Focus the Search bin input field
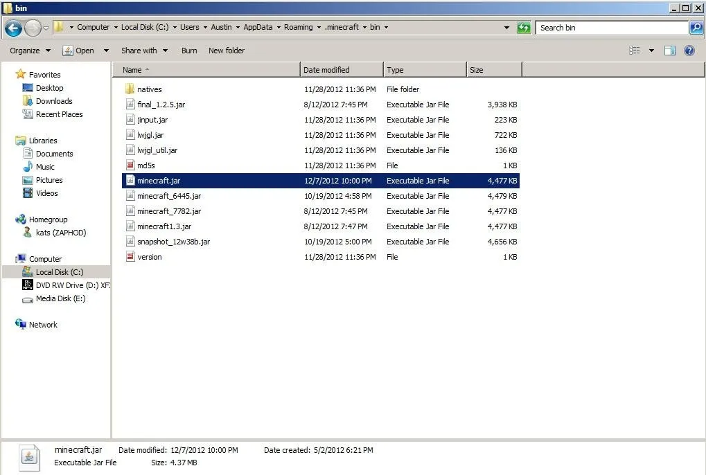The width and height of the screenshot is (706, 475). coord(612,28)
